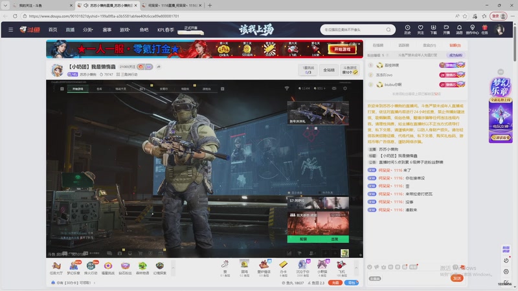The image size is (518, 291).
Task: Click the search magnifier icon
Action: tap(388, 30)
